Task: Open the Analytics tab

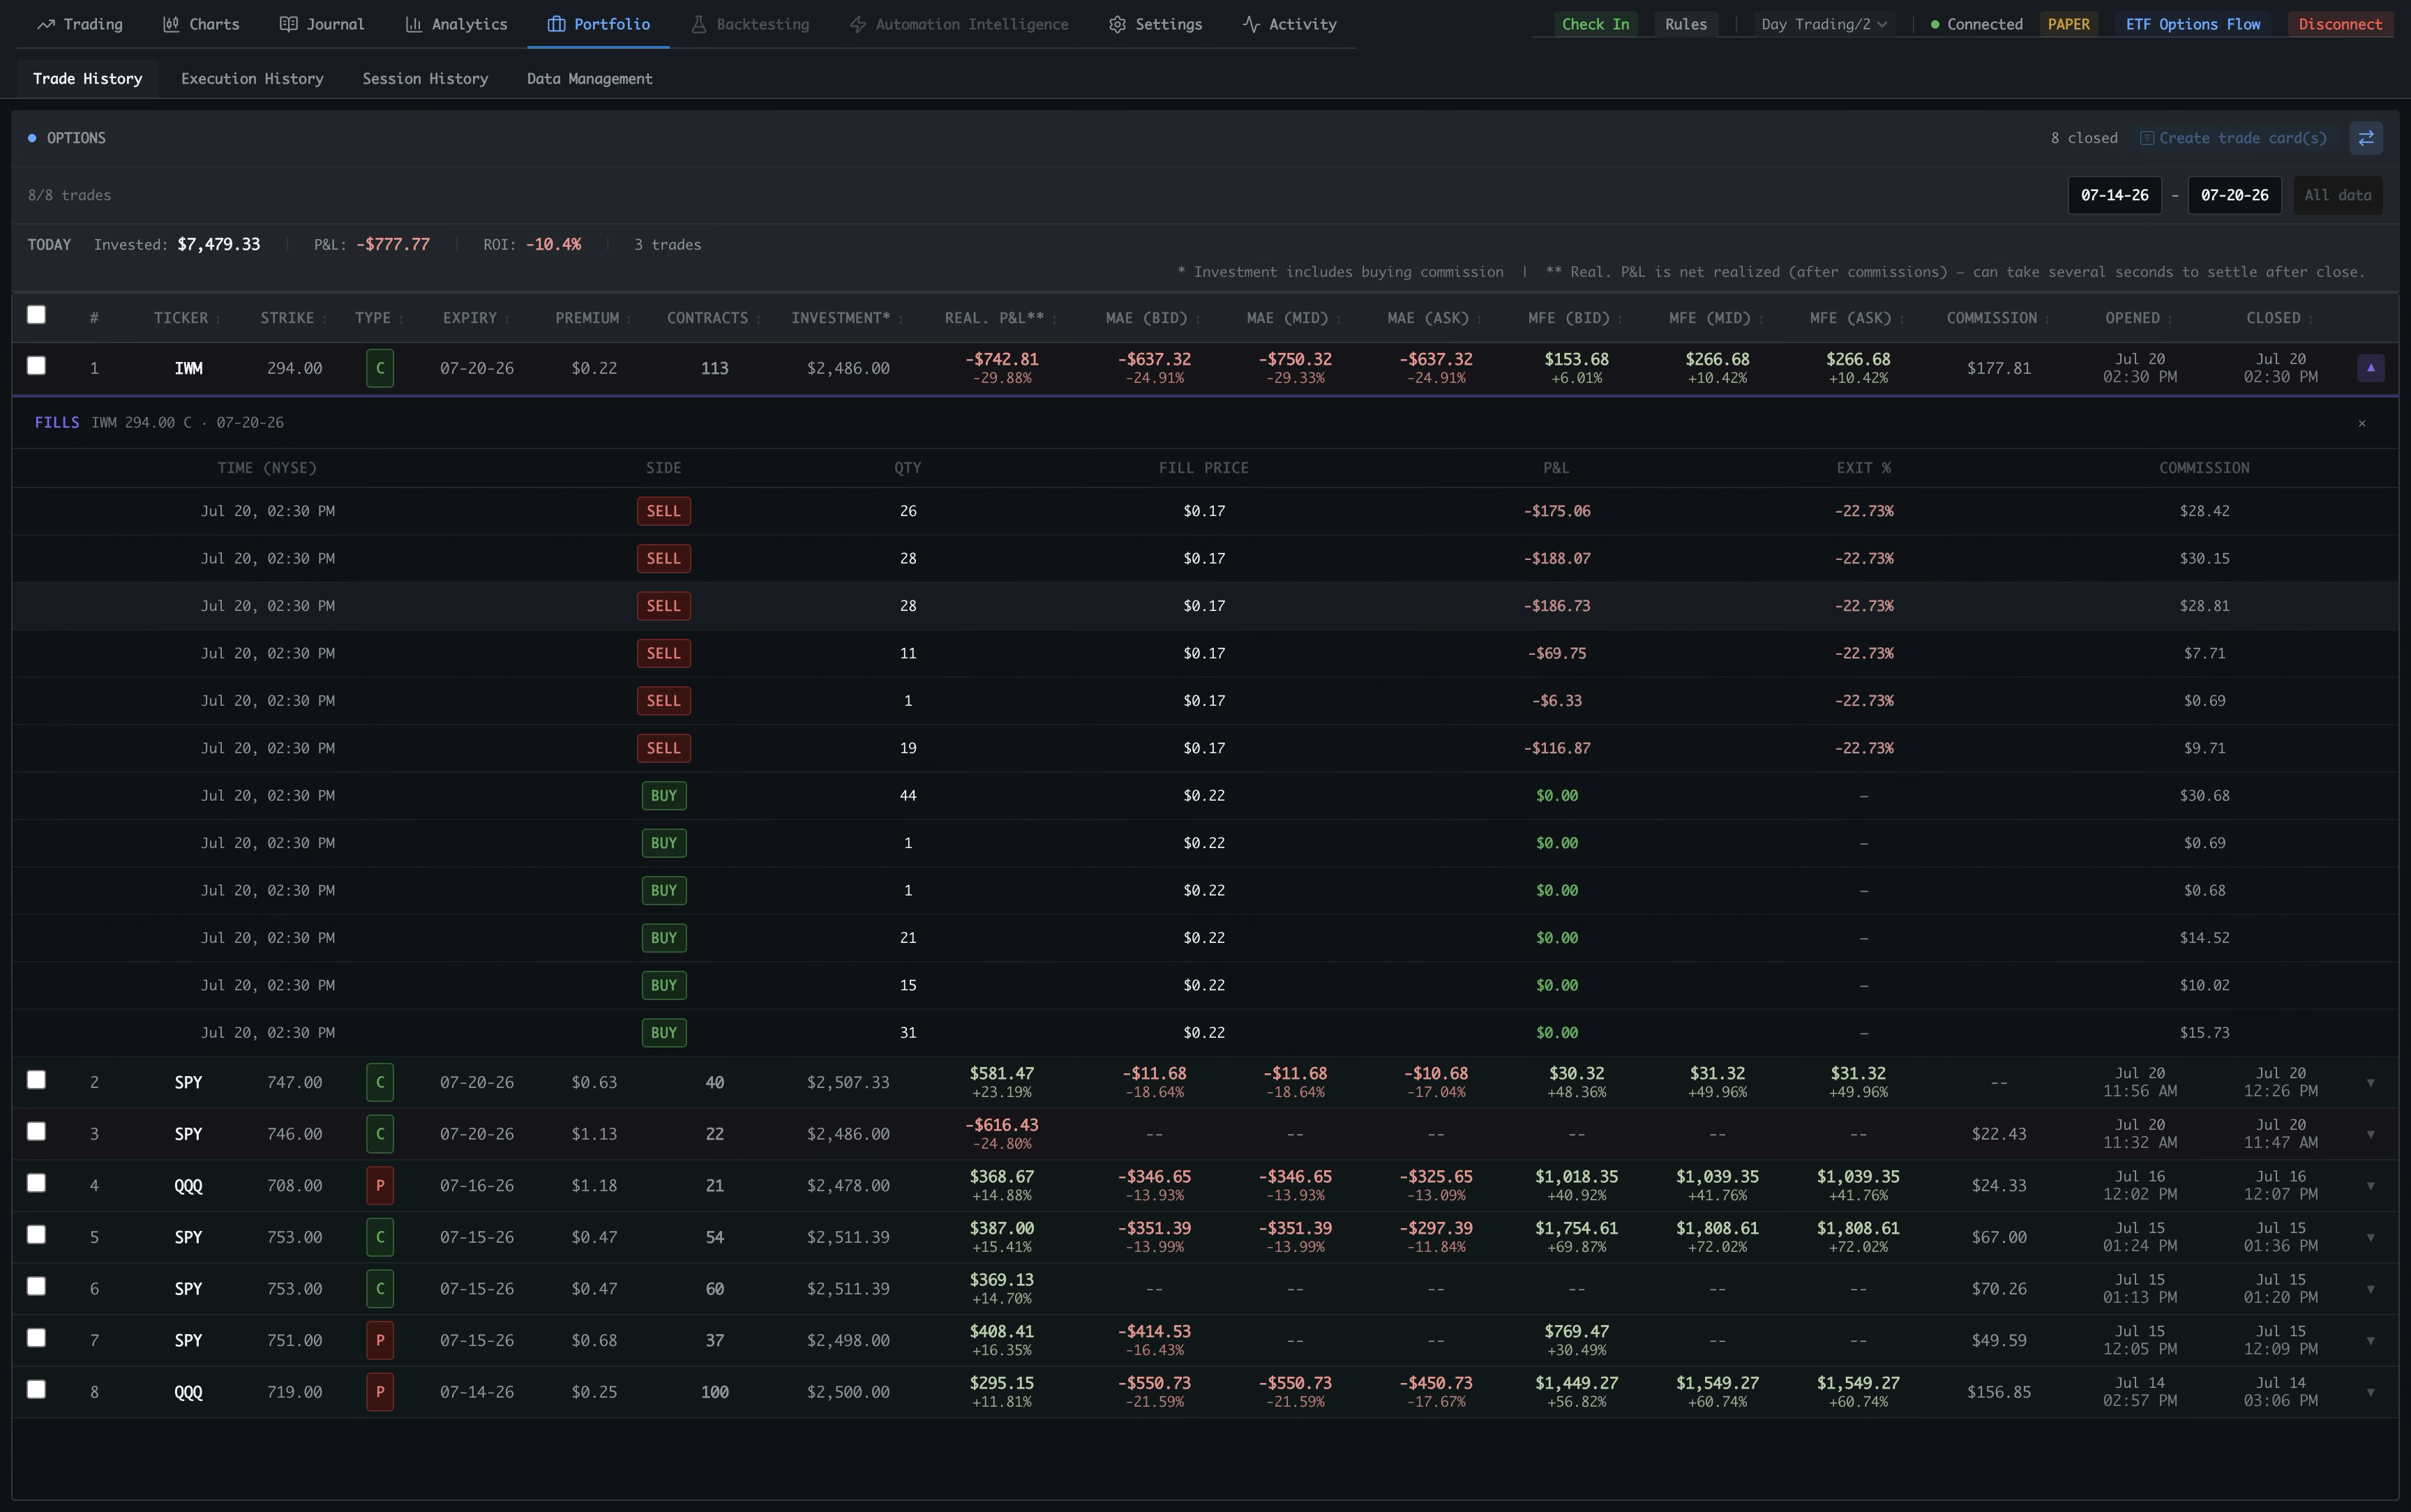Action: [x=456, y=24]
